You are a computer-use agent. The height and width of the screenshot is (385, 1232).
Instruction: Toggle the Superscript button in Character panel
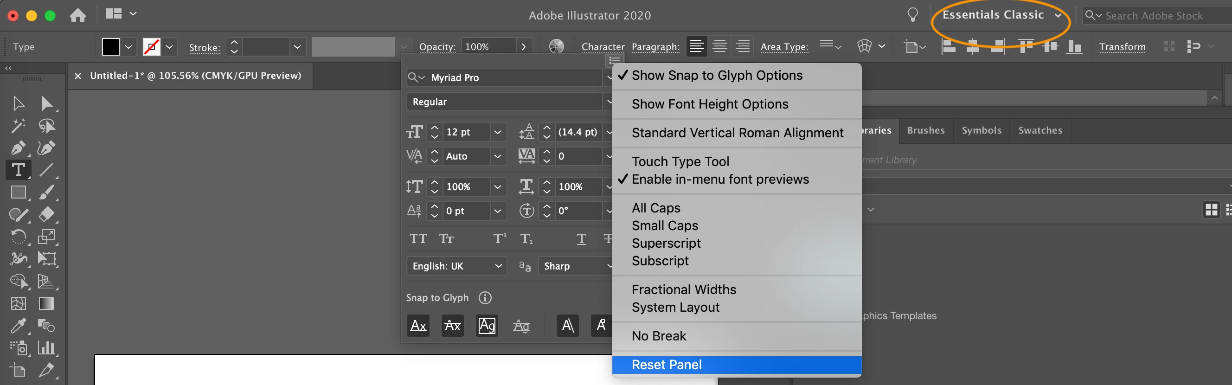pos(500,238)
